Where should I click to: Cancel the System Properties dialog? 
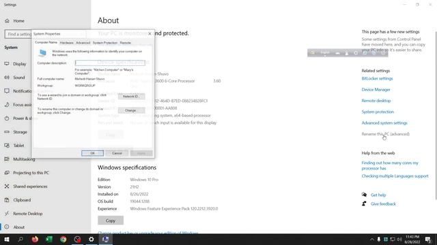(117, 153)
